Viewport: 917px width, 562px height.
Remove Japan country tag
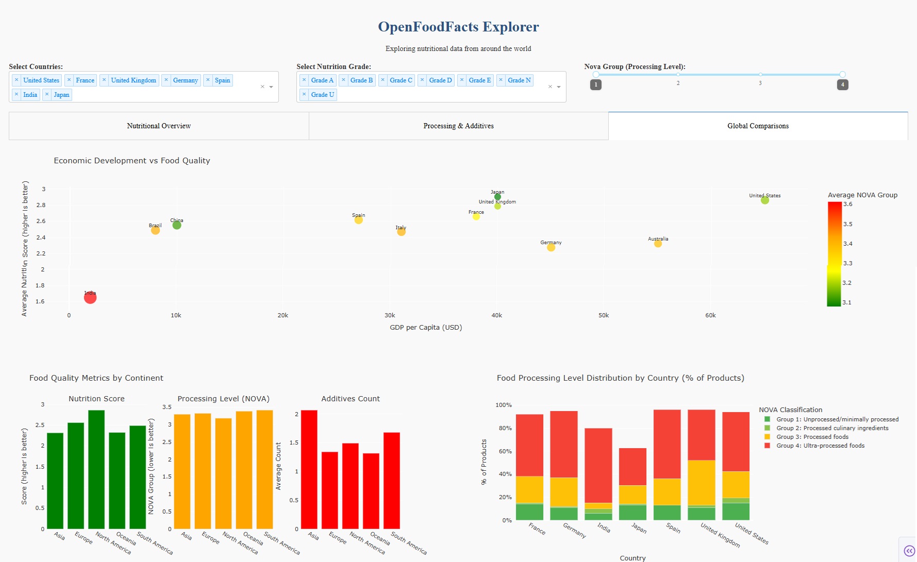(x=47, y=95)
